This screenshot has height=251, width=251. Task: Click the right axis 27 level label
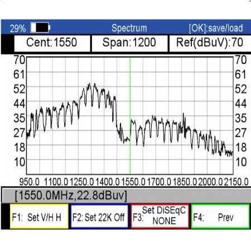click(x=241, y=133)
